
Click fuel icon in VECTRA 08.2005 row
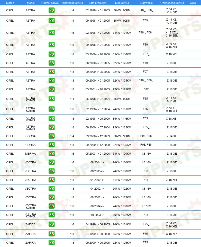52,171
